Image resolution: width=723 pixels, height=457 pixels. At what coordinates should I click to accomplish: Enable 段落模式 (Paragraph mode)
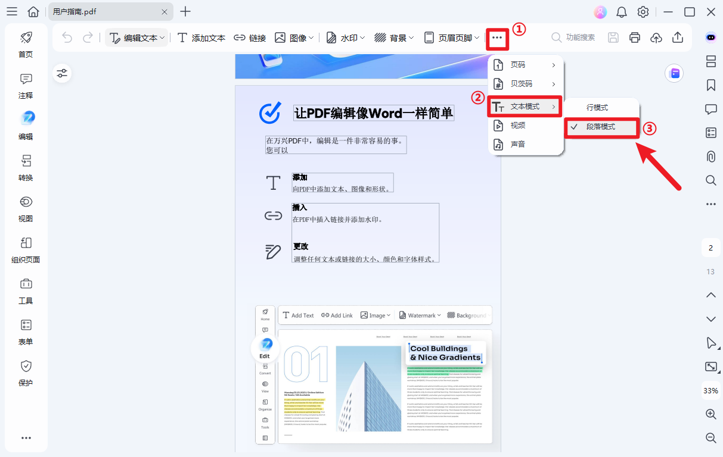tap(601, 127)
